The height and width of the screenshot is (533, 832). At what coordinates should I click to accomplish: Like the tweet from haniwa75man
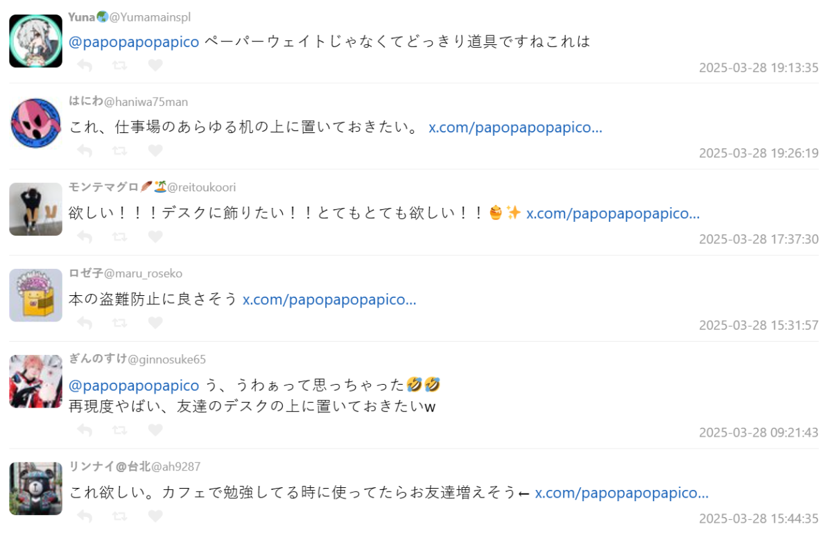click(155, 150)
